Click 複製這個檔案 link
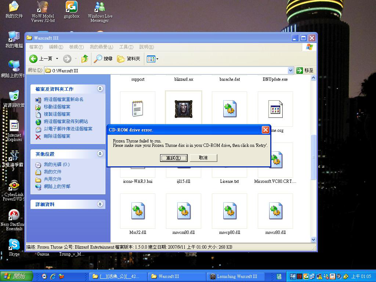Screen dimensions: 376x282 (57, 115)
